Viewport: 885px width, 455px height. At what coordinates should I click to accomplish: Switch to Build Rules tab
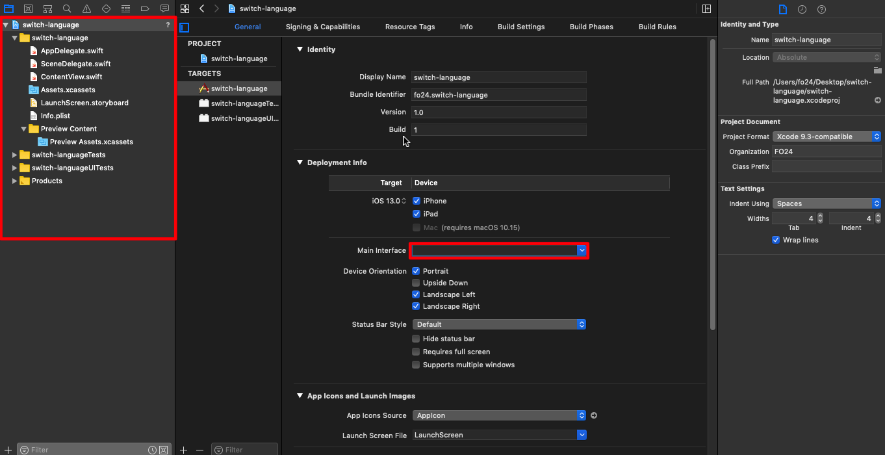[x=658, y=27]
